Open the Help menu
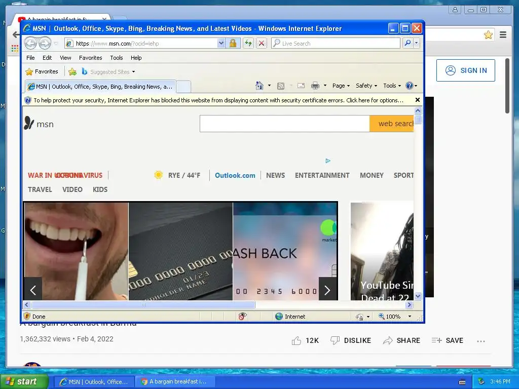The image size is (519, 389). click(x=136, y=58)
